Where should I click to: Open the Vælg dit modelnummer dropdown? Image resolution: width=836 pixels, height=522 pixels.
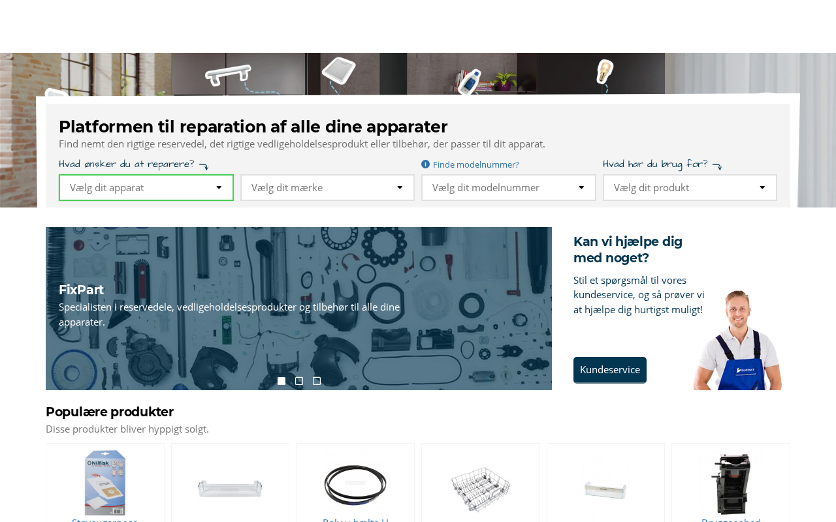(509, 188)
